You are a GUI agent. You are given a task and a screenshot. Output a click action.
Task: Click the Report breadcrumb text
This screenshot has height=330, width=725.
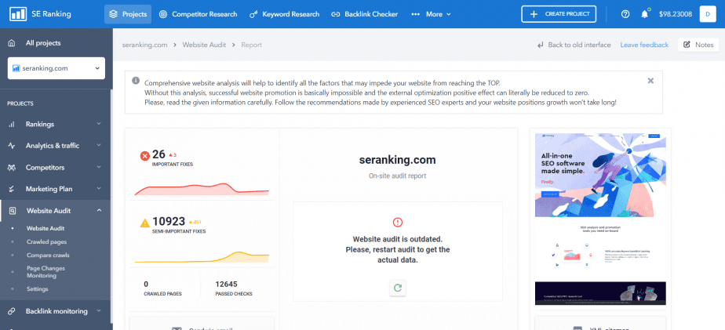252,45
